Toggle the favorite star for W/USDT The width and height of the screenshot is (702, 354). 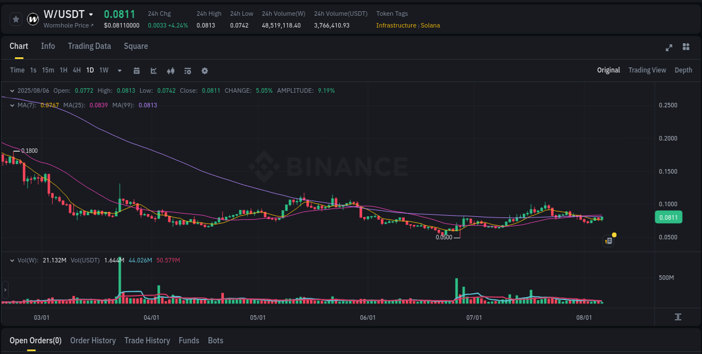click(15, 19)
